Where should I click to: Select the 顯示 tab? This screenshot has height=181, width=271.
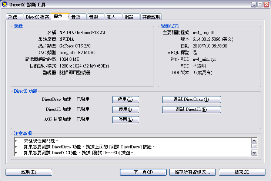tap(60, 16)
